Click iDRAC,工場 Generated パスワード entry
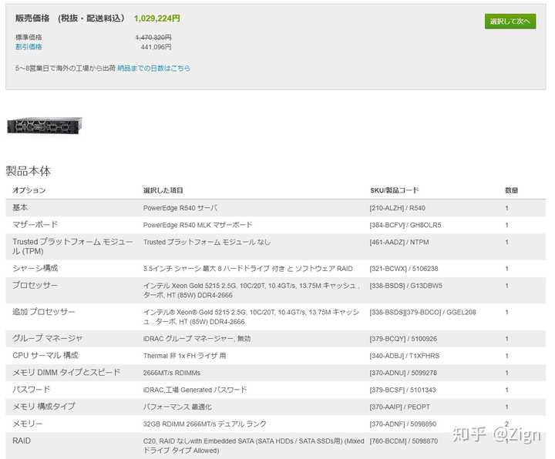This screenshot has height=459, width=555. [195, 390]
